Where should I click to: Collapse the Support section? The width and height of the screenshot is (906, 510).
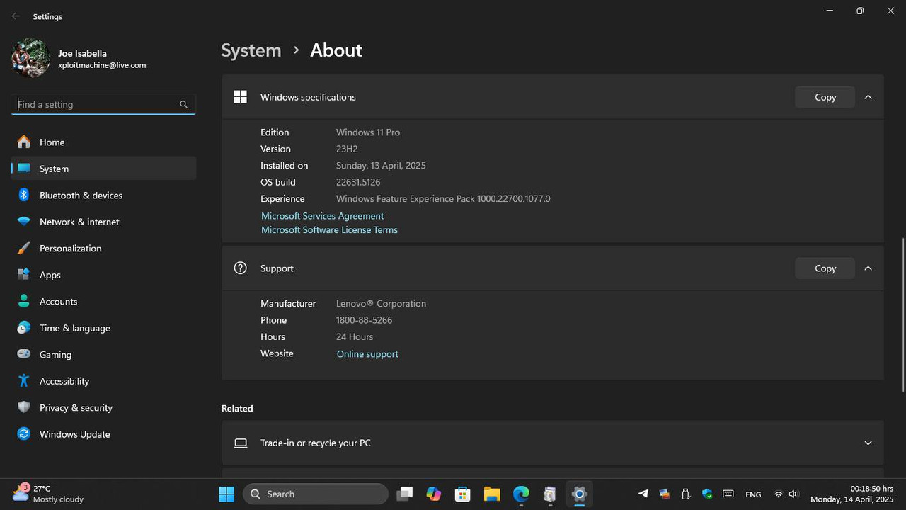(868, 268)
